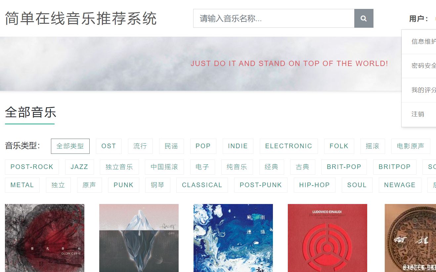Toggle the ELECTRONIC genre tag
The height and width of the screenshot is (272, 436).
pyautogui.click(x=288, y=146)
